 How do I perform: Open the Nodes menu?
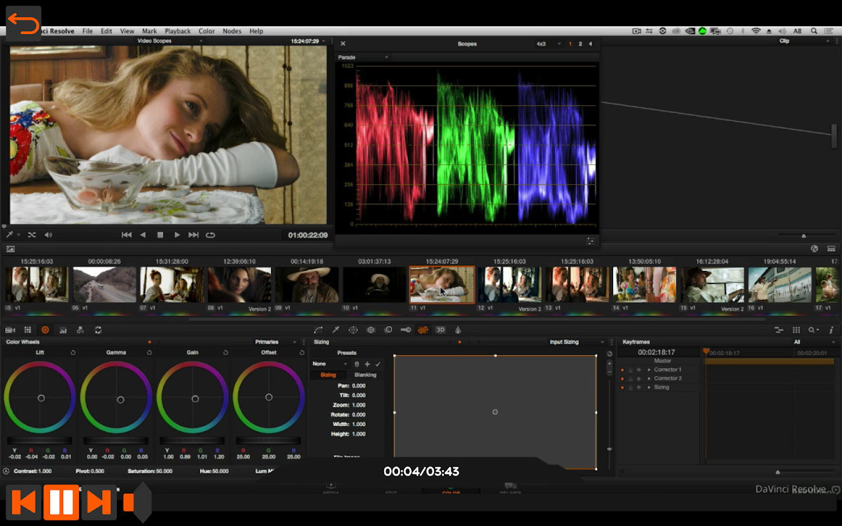click(232, 31)
